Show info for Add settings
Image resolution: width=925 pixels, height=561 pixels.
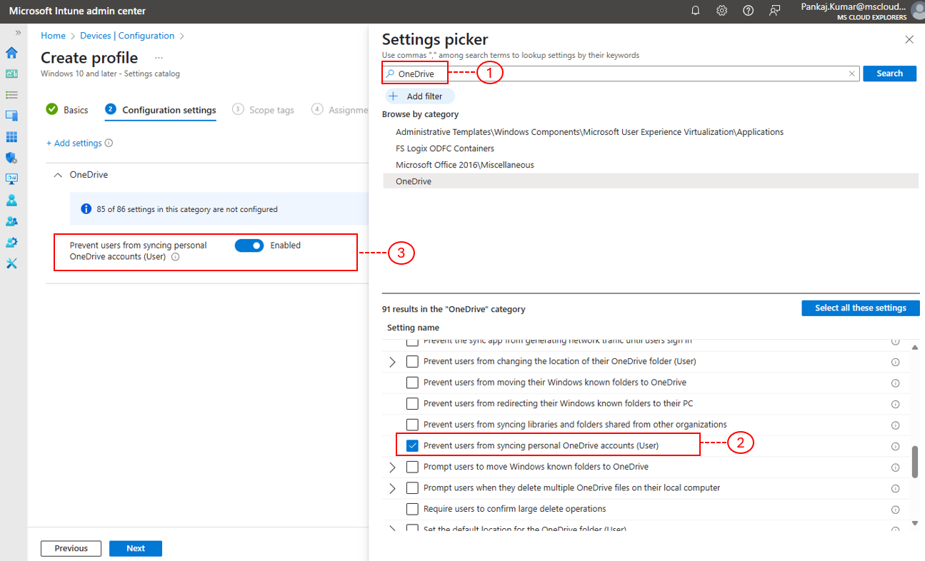click(109, 143)
